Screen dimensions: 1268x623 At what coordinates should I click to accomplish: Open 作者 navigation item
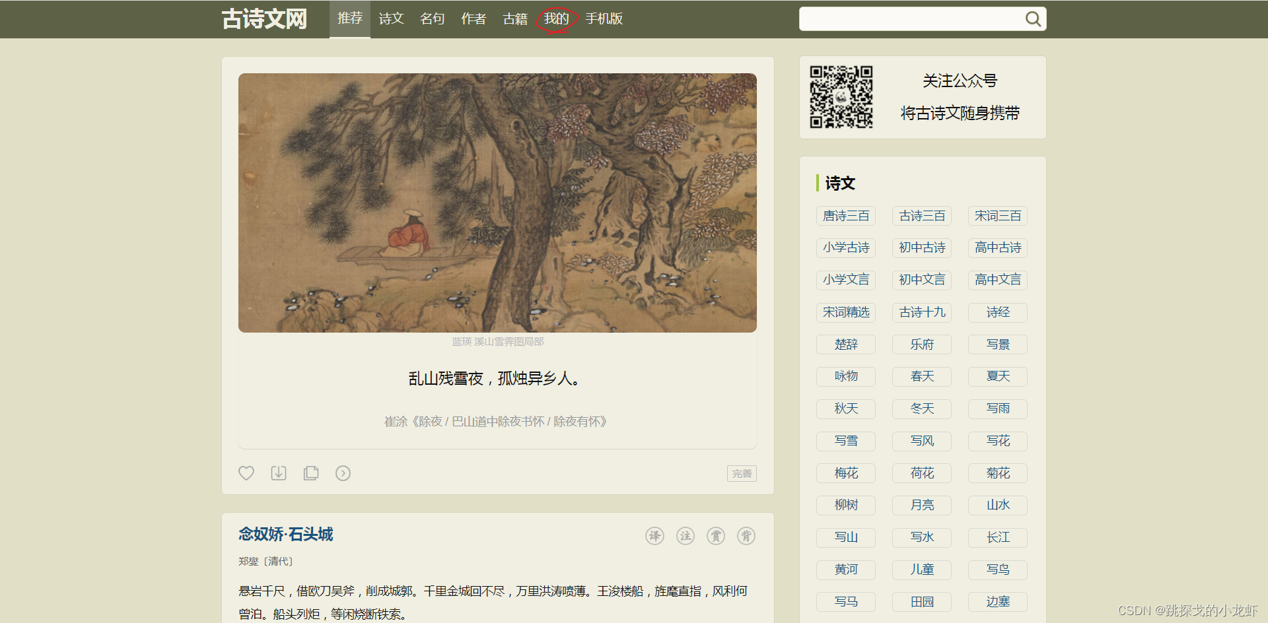[x=474, y=18]
